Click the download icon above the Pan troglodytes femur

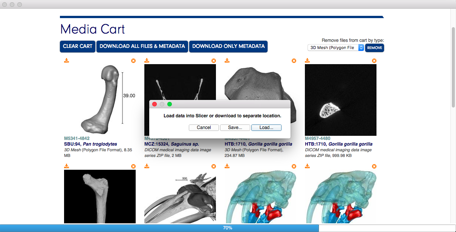coord(66,60)
